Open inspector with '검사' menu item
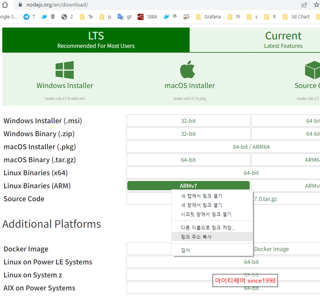The image size is (320, 300). [212, 250]
